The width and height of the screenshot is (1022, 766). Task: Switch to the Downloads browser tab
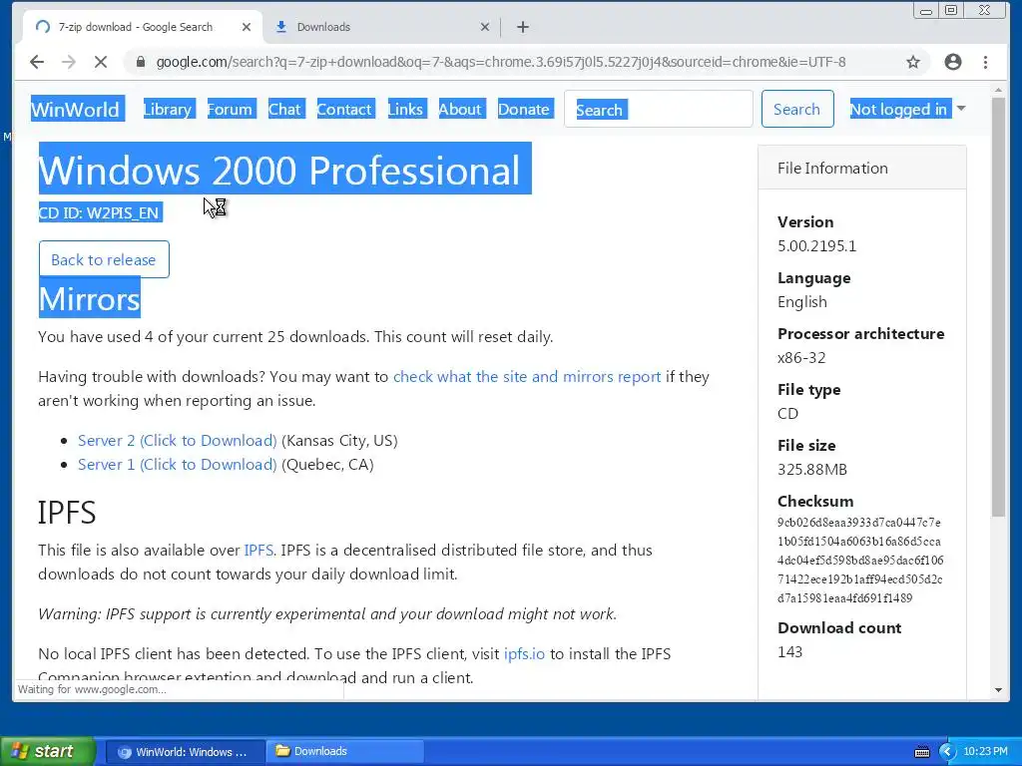point(381,27)
